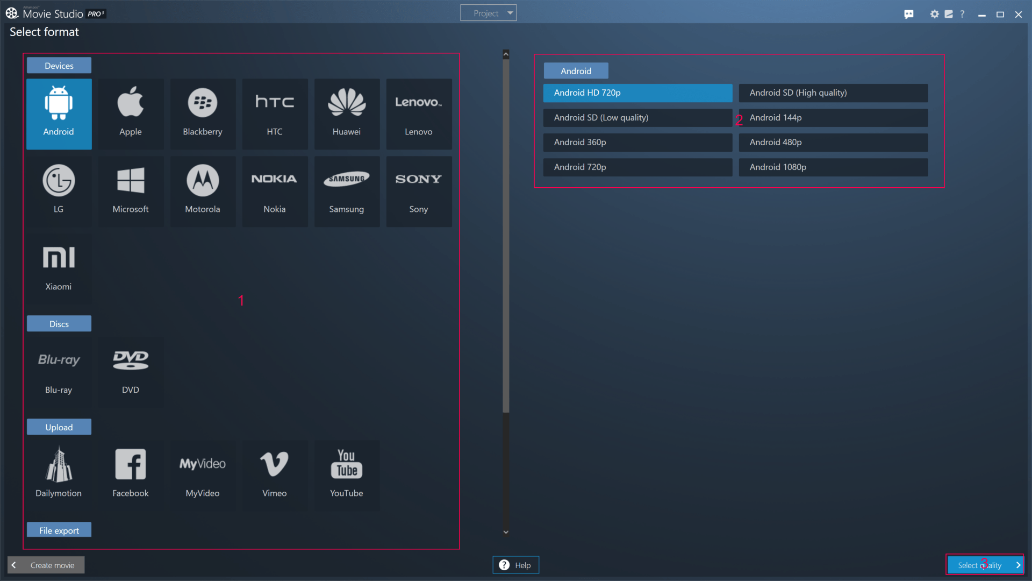Open the skin/edit icon beside settings gear
The width and height of the screenshot is (1032, 581).
[x=949, y=14]
